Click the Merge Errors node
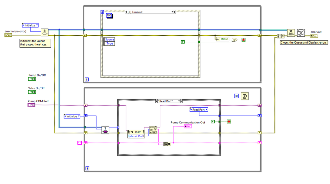Image resolution: width=330 pixels, height=184 pixels. 280,36
